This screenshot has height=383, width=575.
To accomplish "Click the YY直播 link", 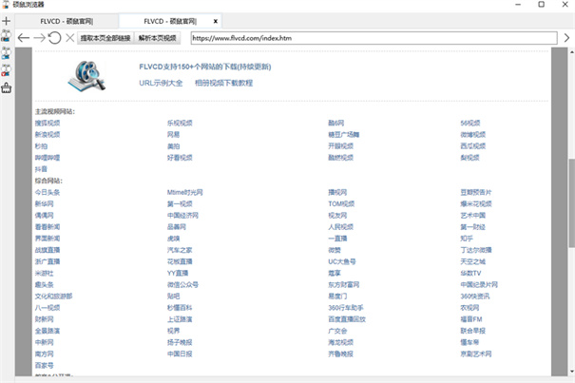I will (178, 273).
